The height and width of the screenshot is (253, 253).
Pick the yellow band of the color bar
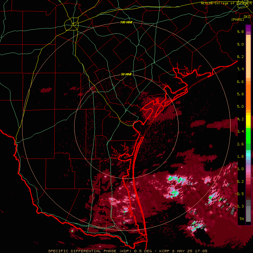248,120
